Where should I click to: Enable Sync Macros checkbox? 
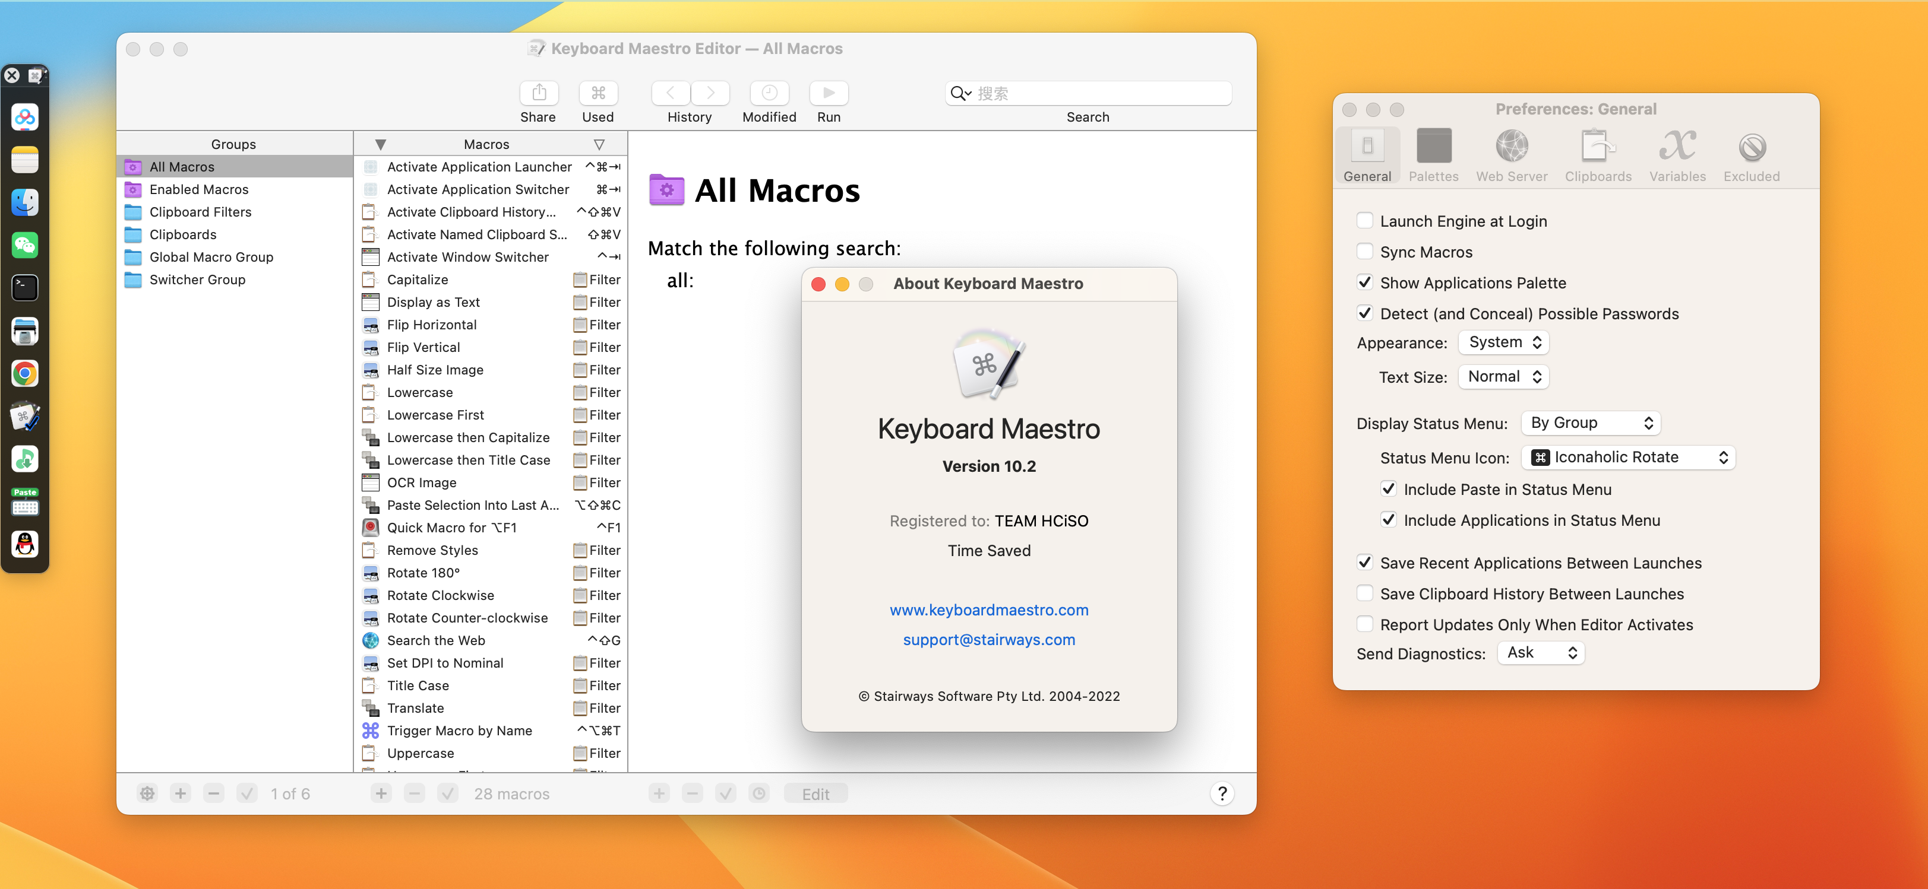click(x=1365, y=251)
